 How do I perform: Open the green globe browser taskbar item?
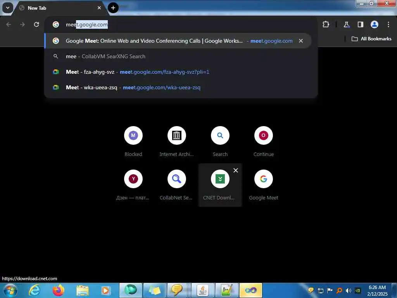pos(131,290)
